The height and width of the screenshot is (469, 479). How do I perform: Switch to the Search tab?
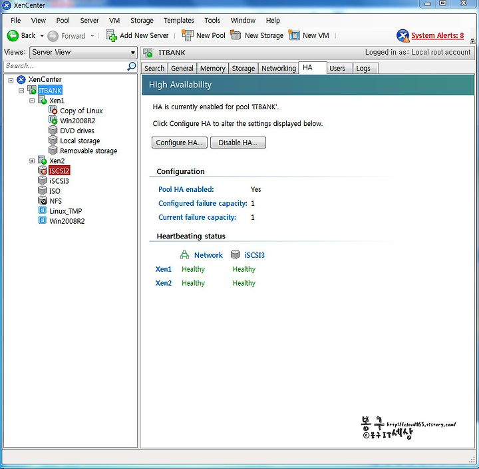pos(154,68)
